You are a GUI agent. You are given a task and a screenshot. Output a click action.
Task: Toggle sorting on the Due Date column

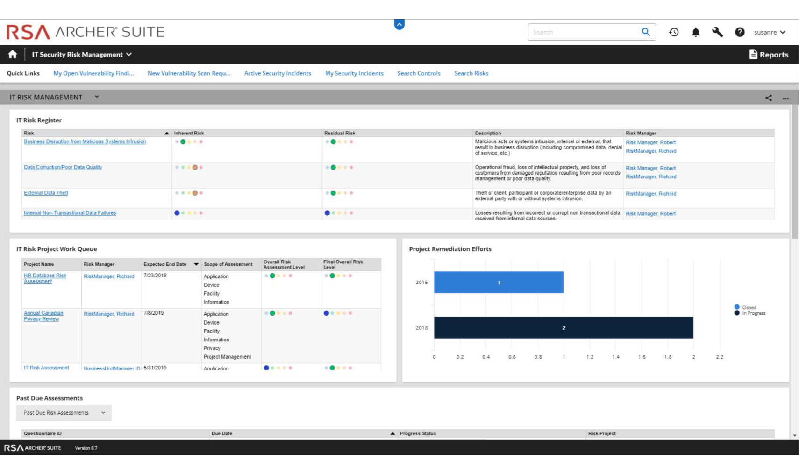[x=393, y=433]
